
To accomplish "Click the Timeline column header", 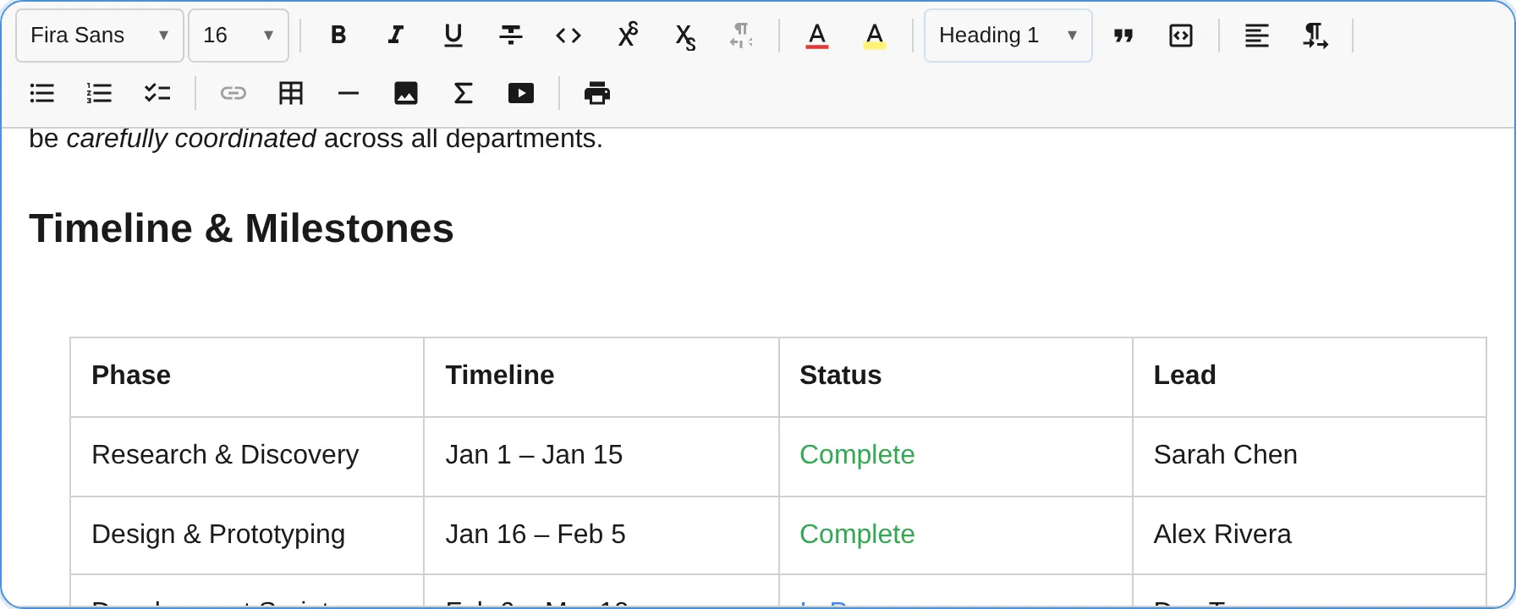I will pos(601,377).
